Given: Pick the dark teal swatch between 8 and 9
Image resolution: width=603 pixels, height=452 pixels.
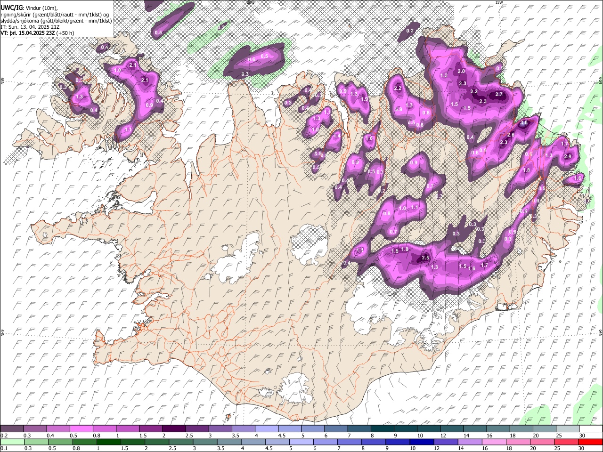Looking at the screenshot, I should [x=382, y=429].
